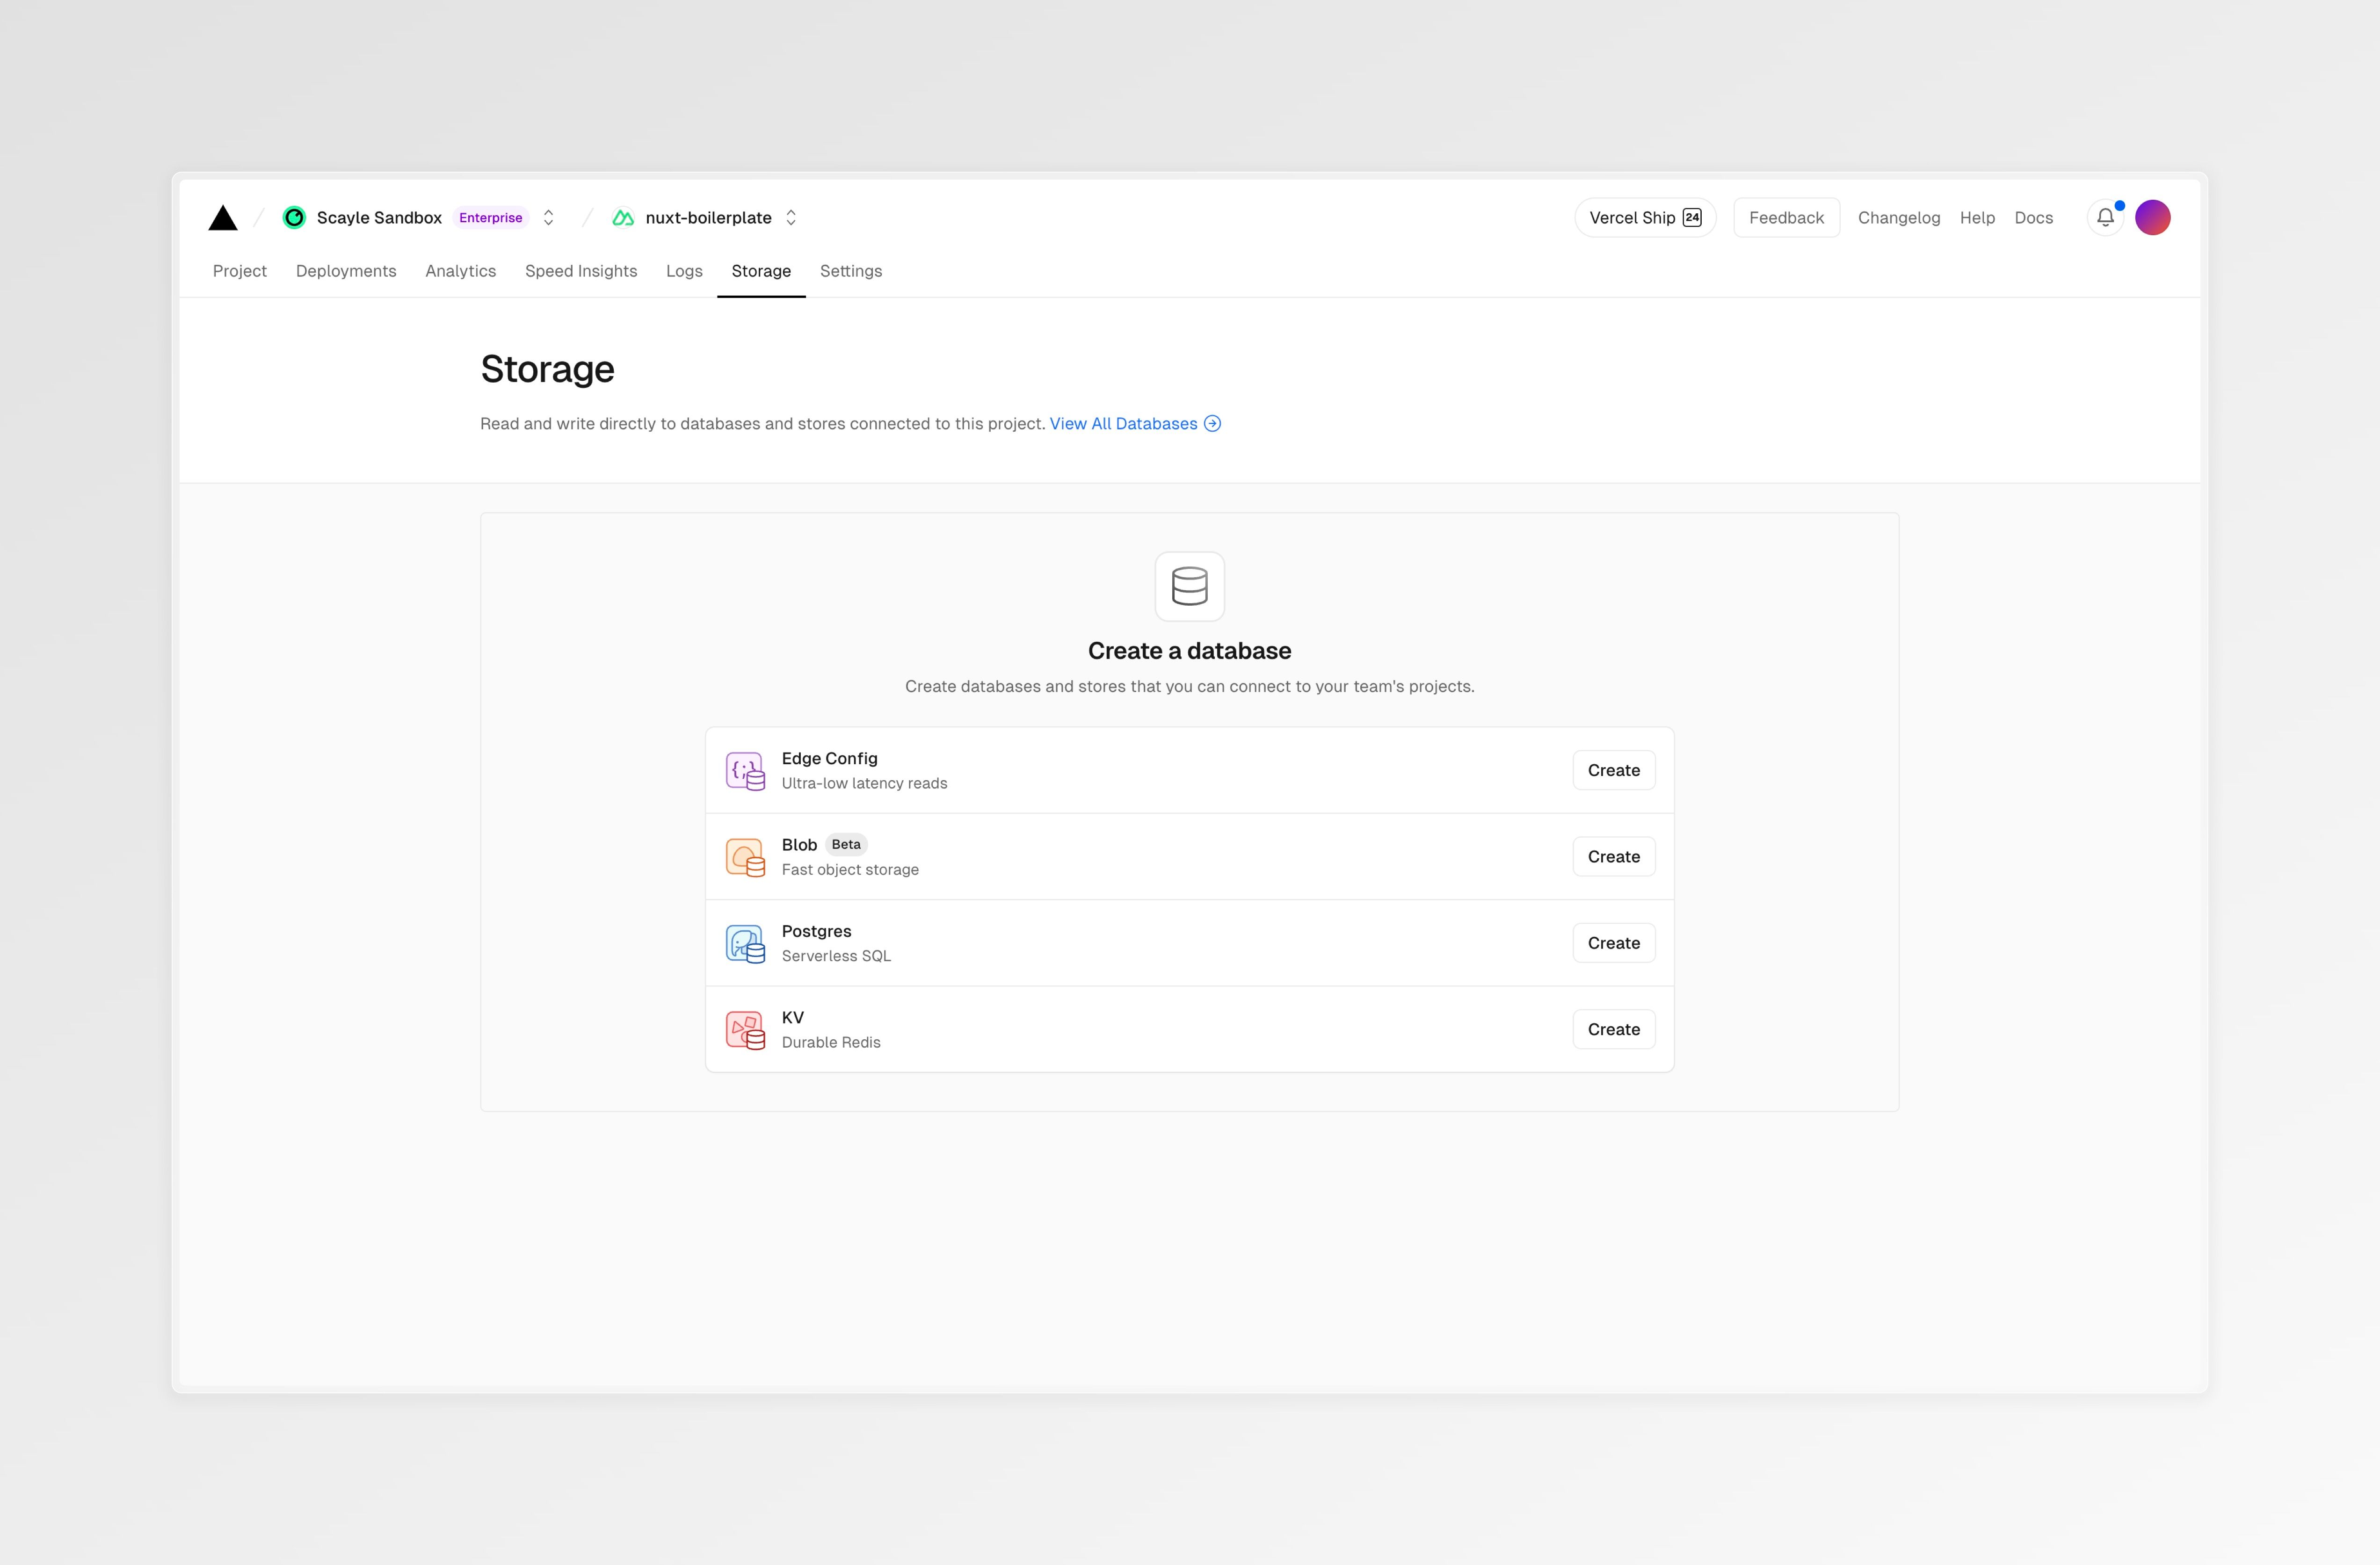Open the user profile avatar menu
This screenshot has height=1565, width=2380.
coord(2152,218)
